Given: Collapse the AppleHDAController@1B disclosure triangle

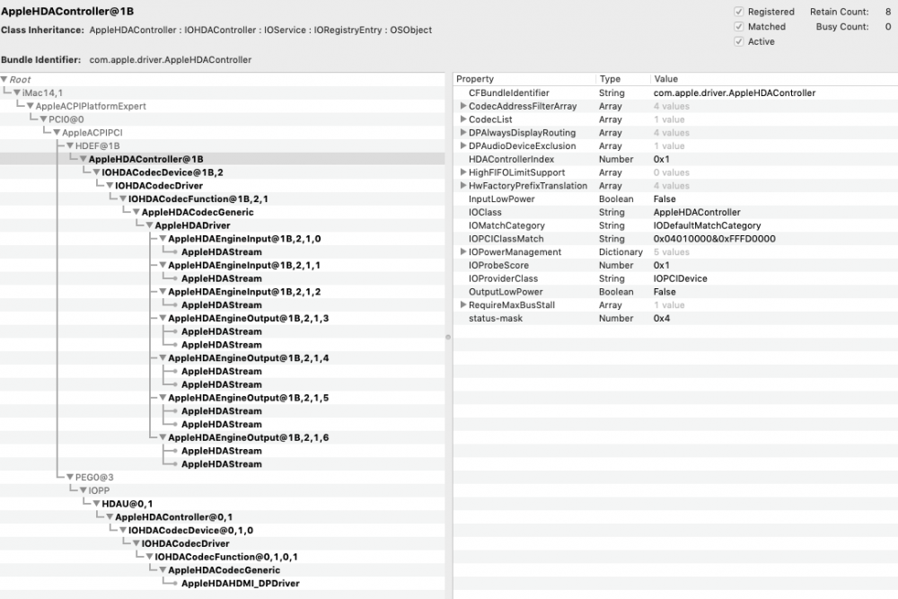Looking at the screenshot, I should 83,159.
